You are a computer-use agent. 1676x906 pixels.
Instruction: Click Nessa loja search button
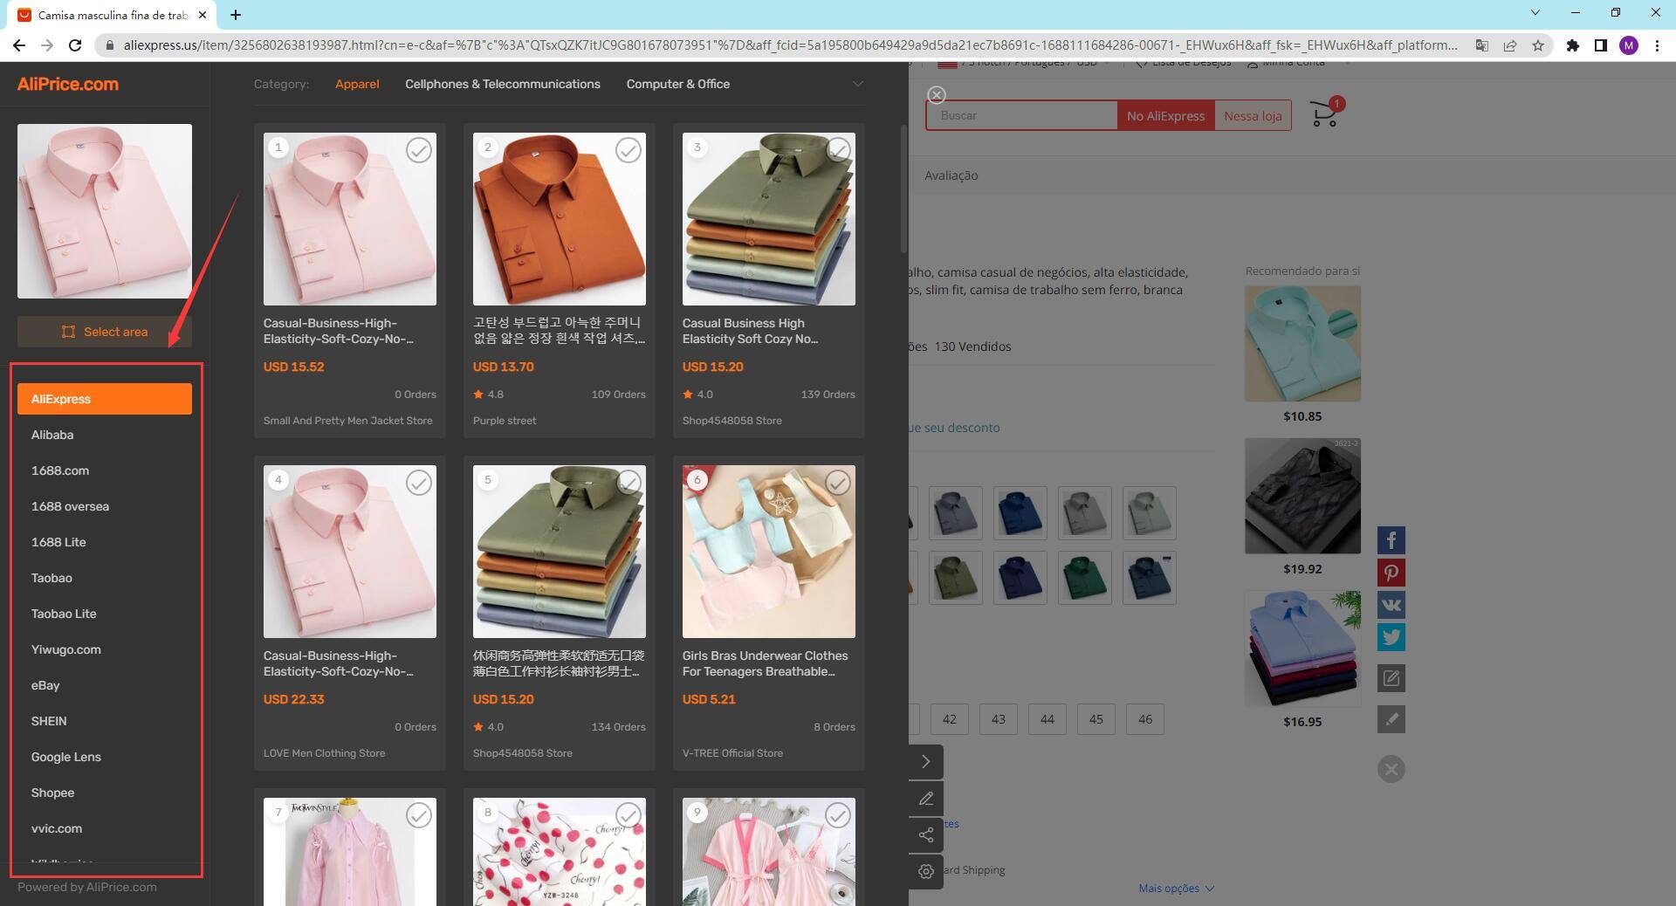(1253, 115)
